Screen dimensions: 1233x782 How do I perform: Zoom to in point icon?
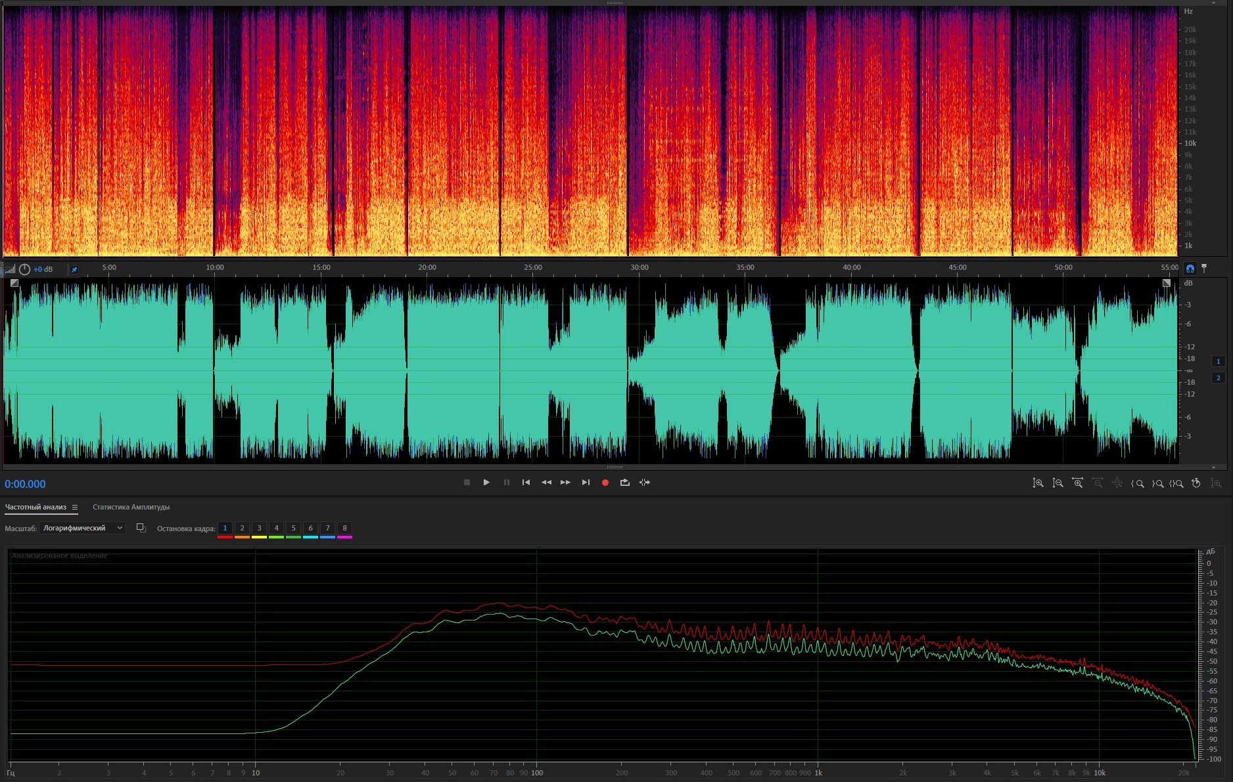tap(1137, 483)
